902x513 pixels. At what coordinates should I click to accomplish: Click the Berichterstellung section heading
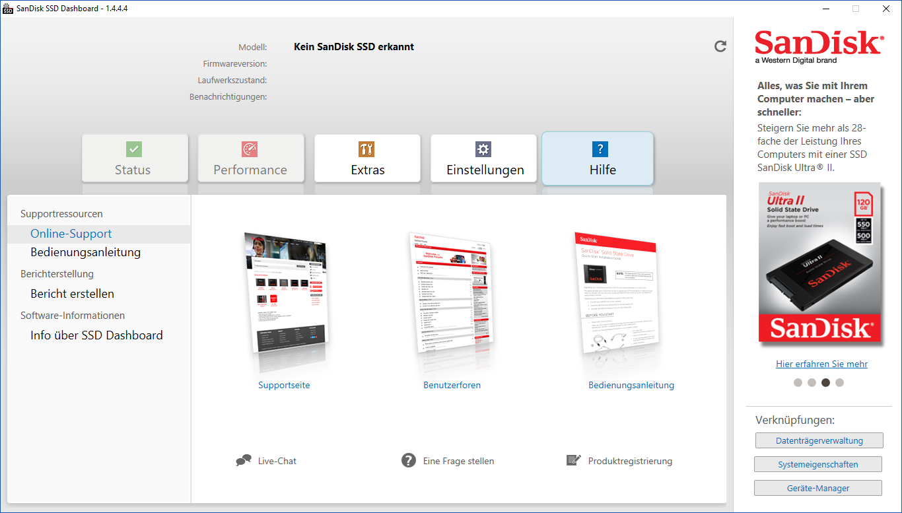coord(57,274)
